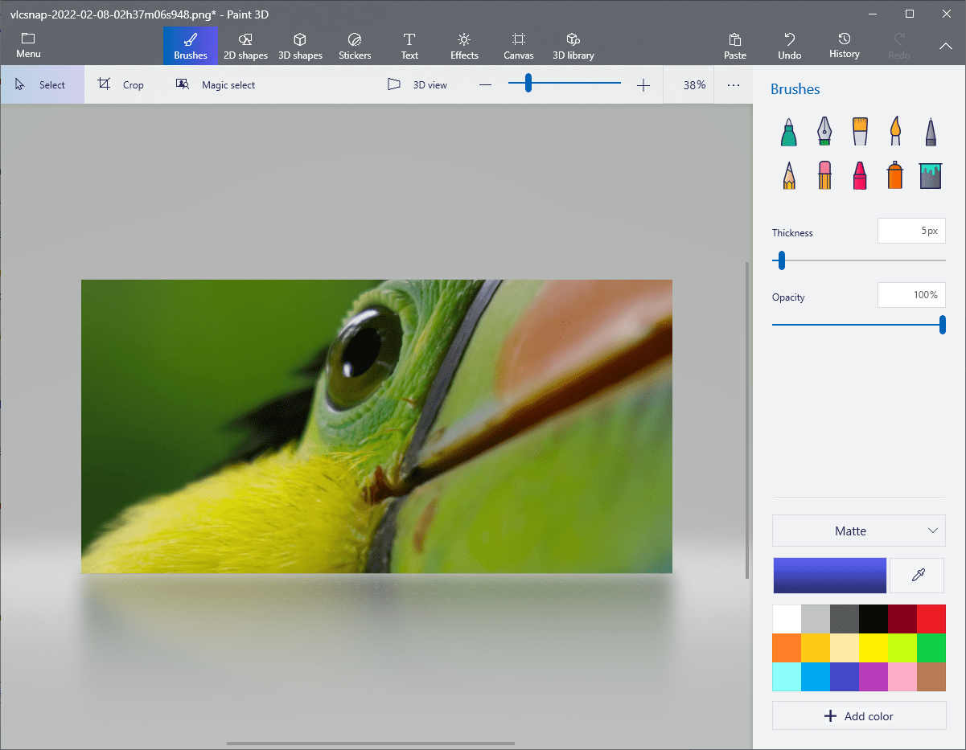Zoom in with plus button
Viewport: 966px width, 750px height.
click(x=643, y=84)
